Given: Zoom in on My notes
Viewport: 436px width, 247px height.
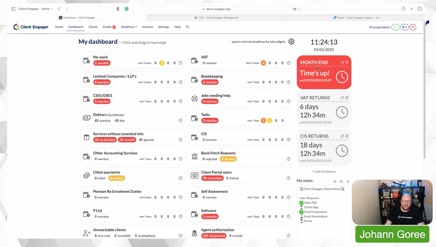Looking at the screenshot, I should coord(341,182).
